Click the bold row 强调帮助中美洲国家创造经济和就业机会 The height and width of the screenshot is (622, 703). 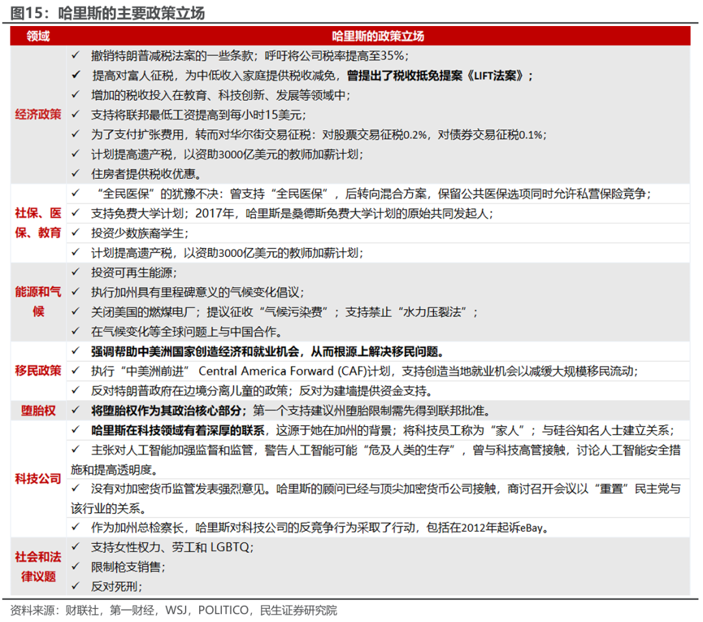click(x=378, y=351)
